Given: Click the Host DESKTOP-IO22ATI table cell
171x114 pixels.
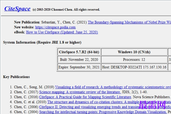Looking at the screenshot, I should [134, 67].
